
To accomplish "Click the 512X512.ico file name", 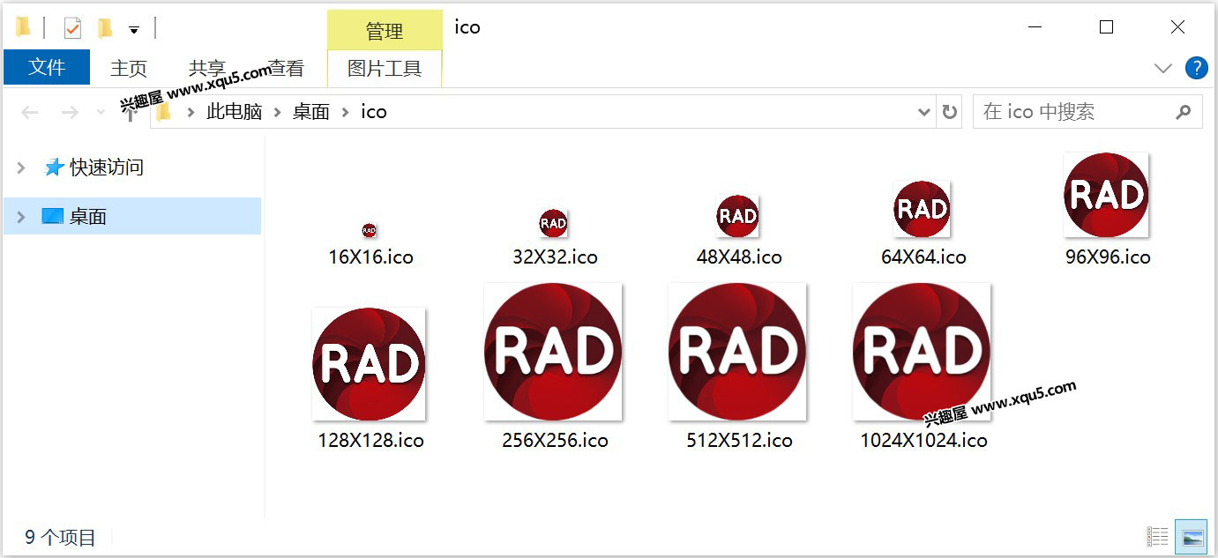I will pos(739,440).
